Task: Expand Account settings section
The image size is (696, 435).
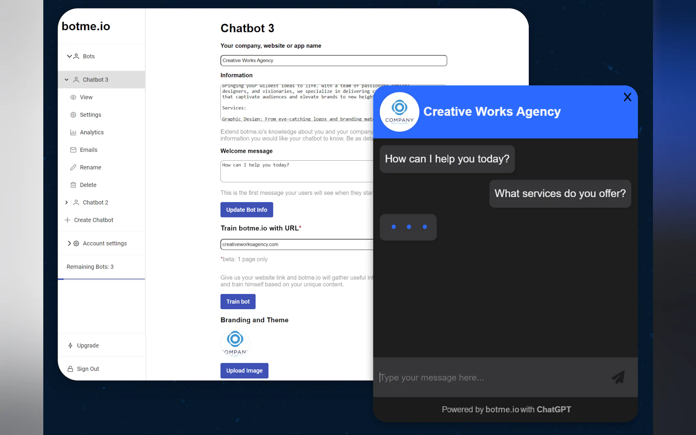Action: click(x=69, y=244)
